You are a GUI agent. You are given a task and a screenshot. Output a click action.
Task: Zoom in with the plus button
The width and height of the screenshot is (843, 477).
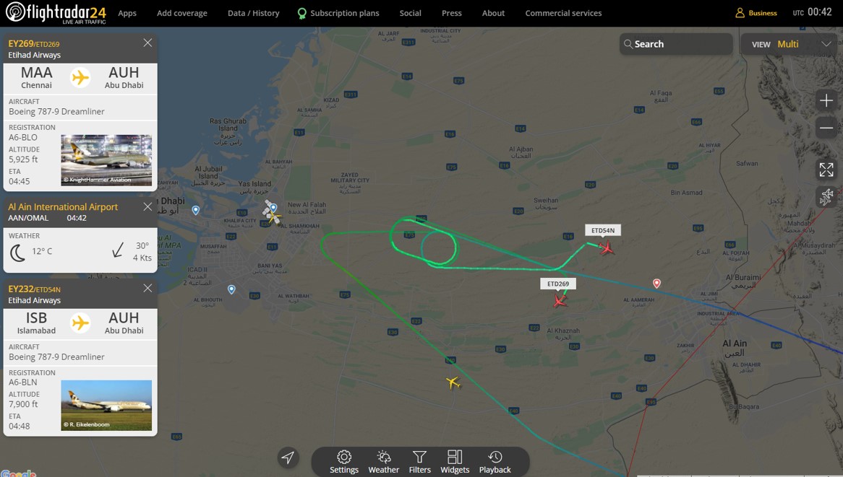pyautogui.click(x=826, y=100)
